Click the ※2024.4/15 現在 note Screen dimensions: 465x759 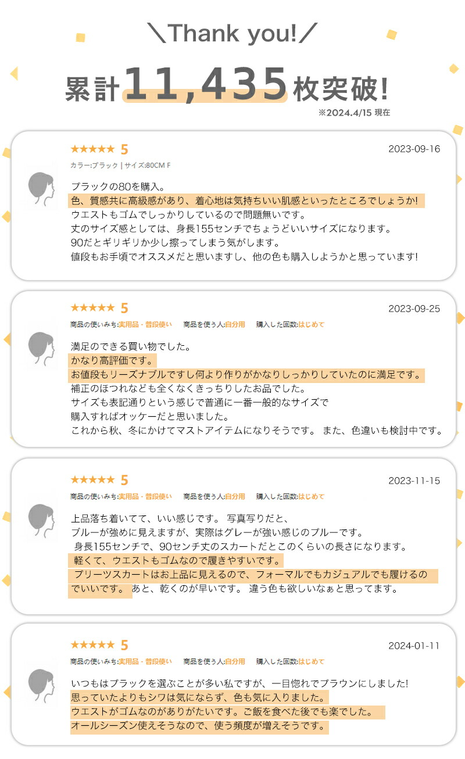click(354, 113)
